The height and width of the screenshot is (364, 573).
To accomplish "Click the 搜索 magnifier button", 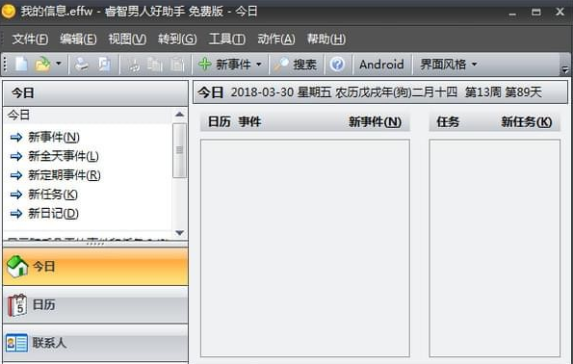I will coord(296,65).
